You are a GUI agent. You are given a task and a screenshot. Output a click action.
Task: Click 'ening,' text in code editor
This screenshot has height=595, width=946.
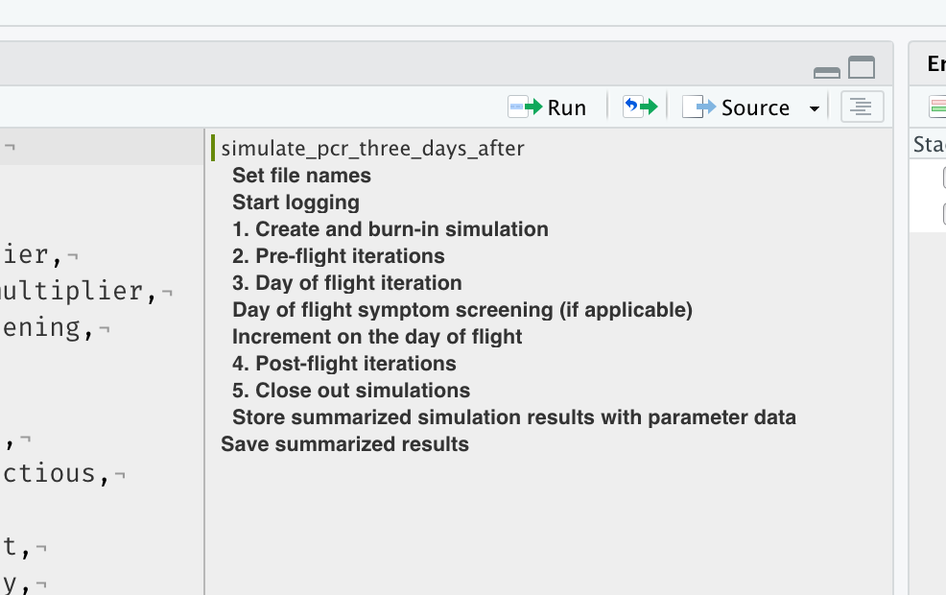coord(48,329)
